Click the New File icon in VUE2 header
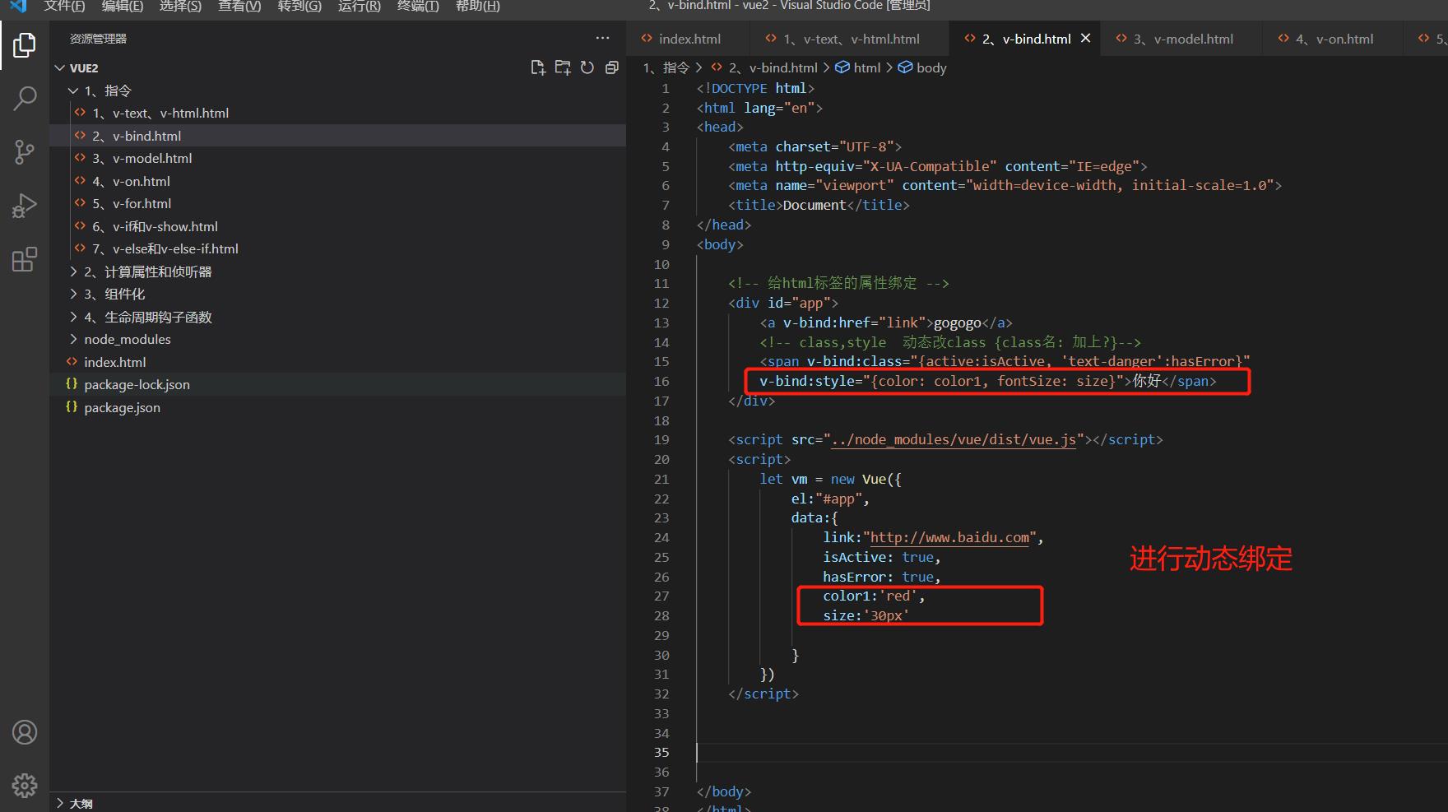This screenshot has width=1448, height=812. coord(538,67)
